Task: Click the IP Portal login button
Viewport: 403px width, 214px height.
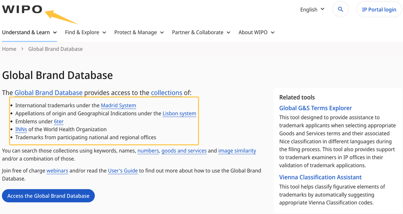Action: tap(379, 10)
